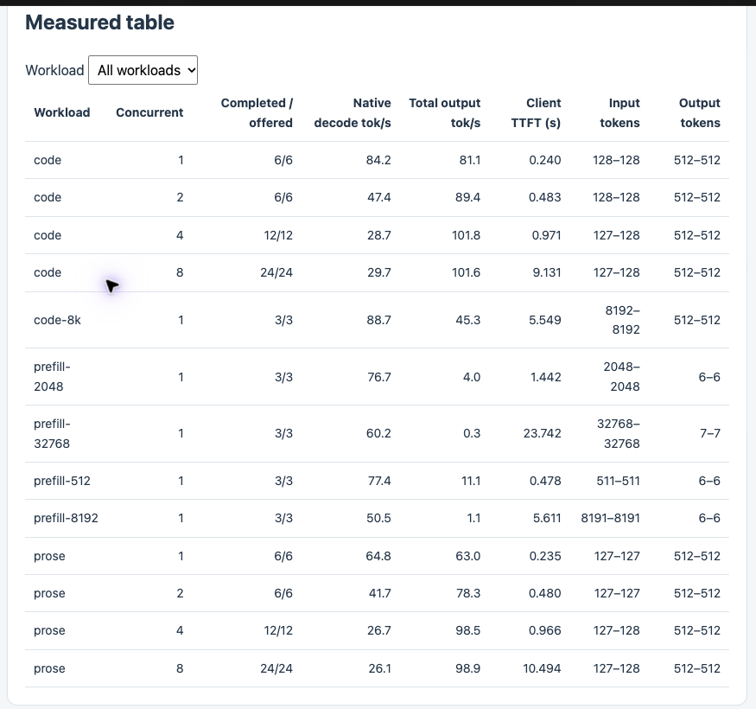Click the Client TTFT (s) header

[536, 113]
